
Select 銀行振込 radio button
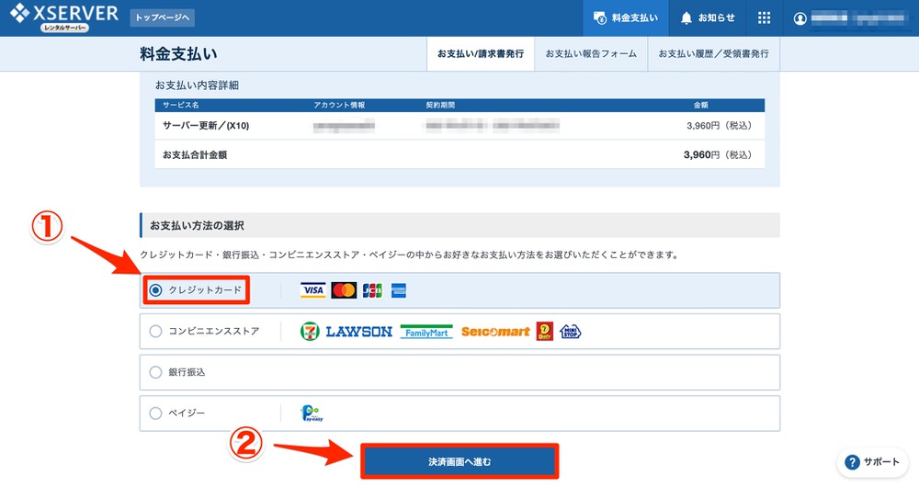[155, 372]
